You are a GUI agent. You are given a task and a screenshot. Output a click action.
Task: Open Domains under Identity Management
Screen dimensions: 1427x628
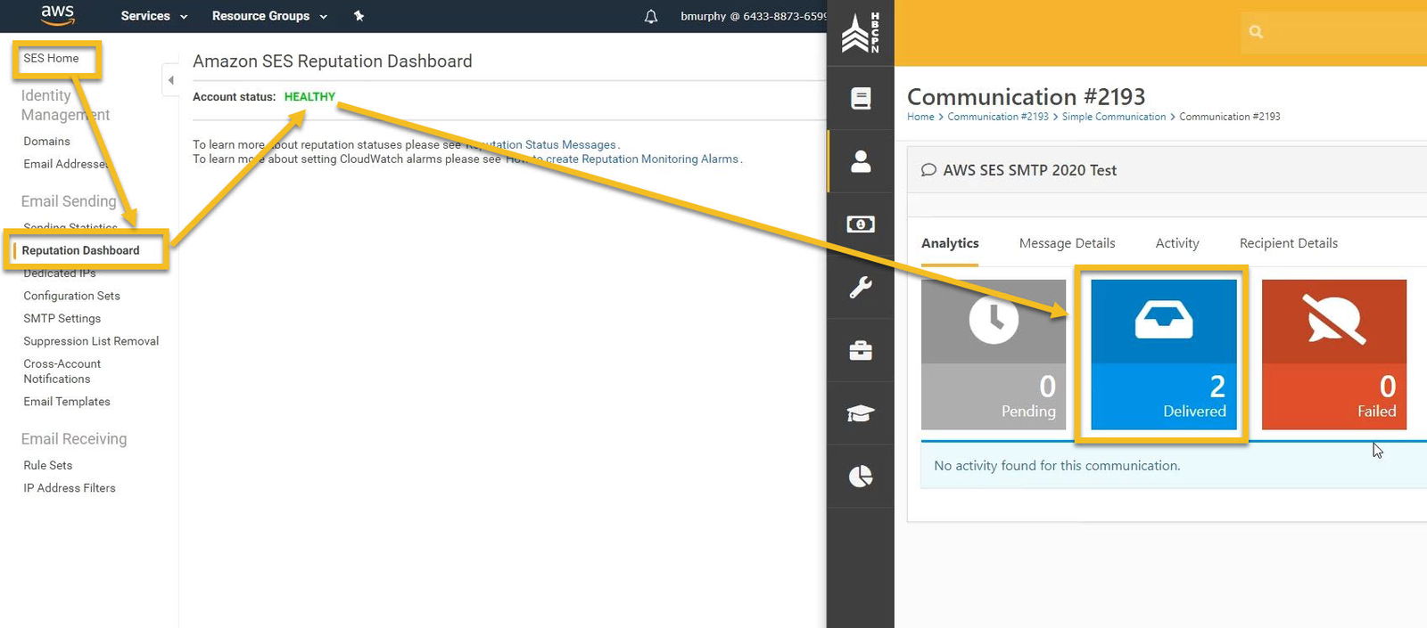pyautogui.click(x=46, y=142)
